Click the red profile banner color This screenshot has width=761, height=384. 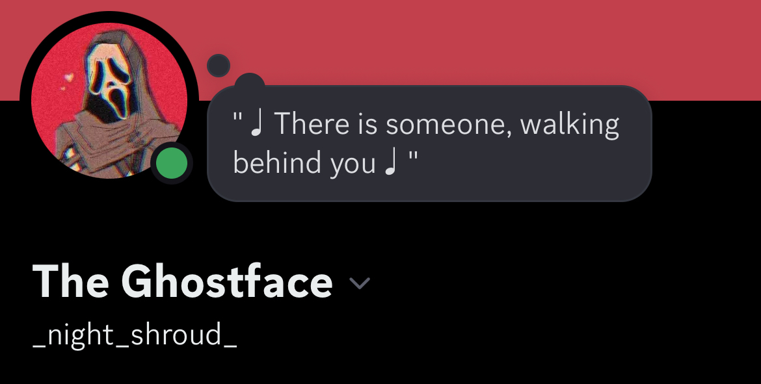point(455,39)
